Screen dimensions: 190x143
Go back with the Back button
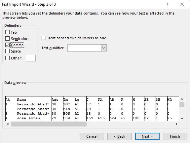click(x=120, y=136)
